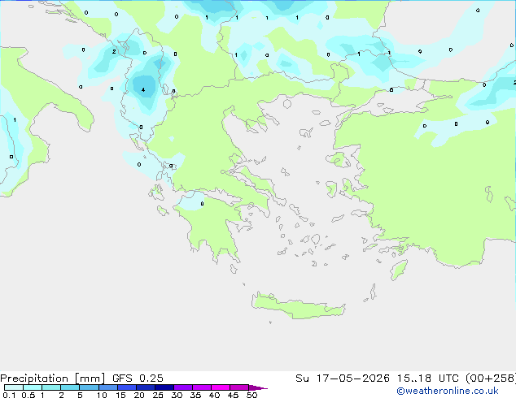Viewport: 516px width, 398px height.
Task: Click the '4' precipitation value on the map
Action: coord(143,89)
